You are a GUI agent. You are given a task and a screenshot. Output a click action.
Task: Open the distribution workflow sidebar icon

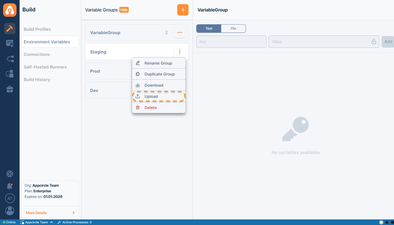click(10, 59)
